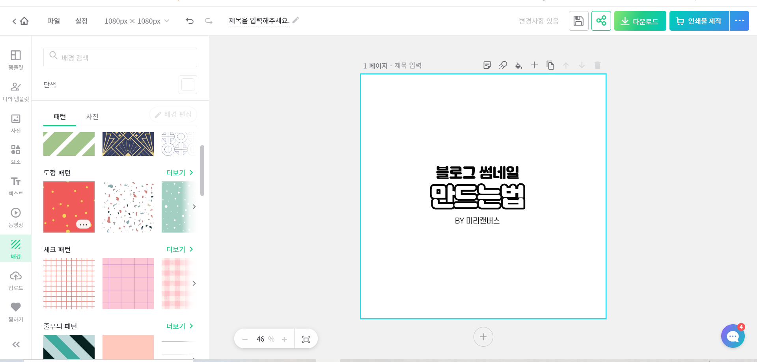The height and width of the screenshot is (362, 757).
Task: Show next 체크 패턴 thumbnails arrow
Action: (194, 283)
